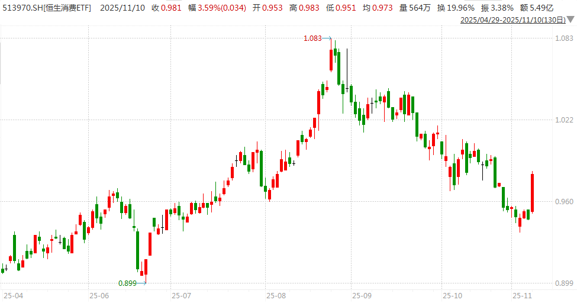This screenshot has width=577, height=303.
Task: Click the 25-06 month marker on time axis
Action: click(x=99, y=295)
